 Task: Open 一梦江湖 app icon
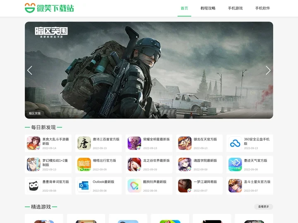[185, 186]
